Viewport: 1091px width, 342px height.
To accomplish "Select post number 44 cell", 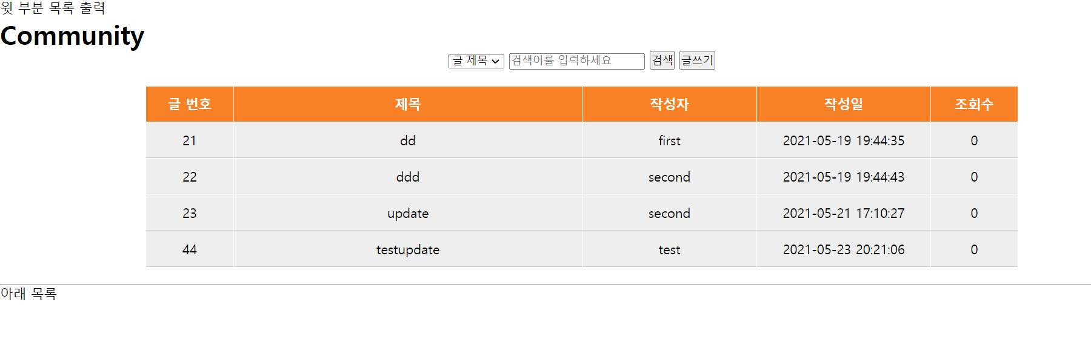I will pos(190,249).
